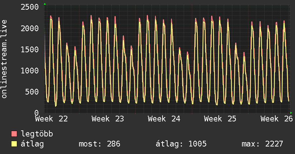The image size is (295, 154).
Task: Select the max: 2227 statistic
Action: tap(262, 144)
